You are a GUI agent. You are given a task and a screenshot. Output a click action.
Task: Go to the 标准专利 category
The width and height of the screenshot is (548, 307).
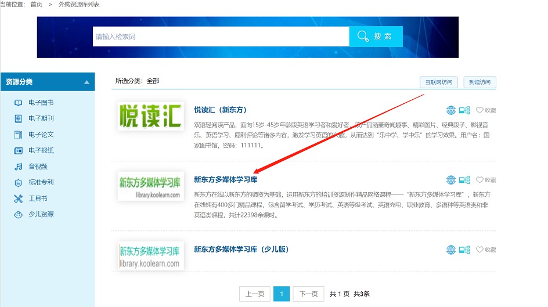click(41, 183)
